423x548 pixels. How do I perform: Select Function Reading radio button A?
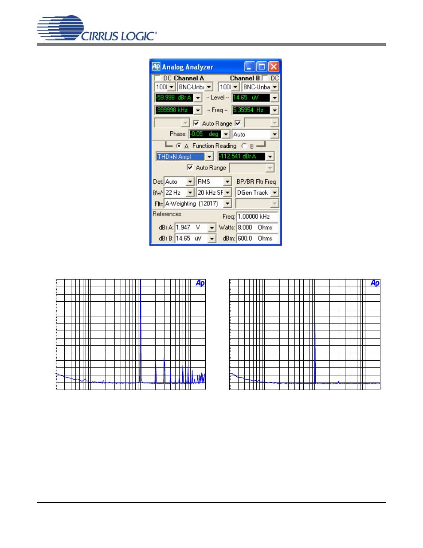[179, 146]
